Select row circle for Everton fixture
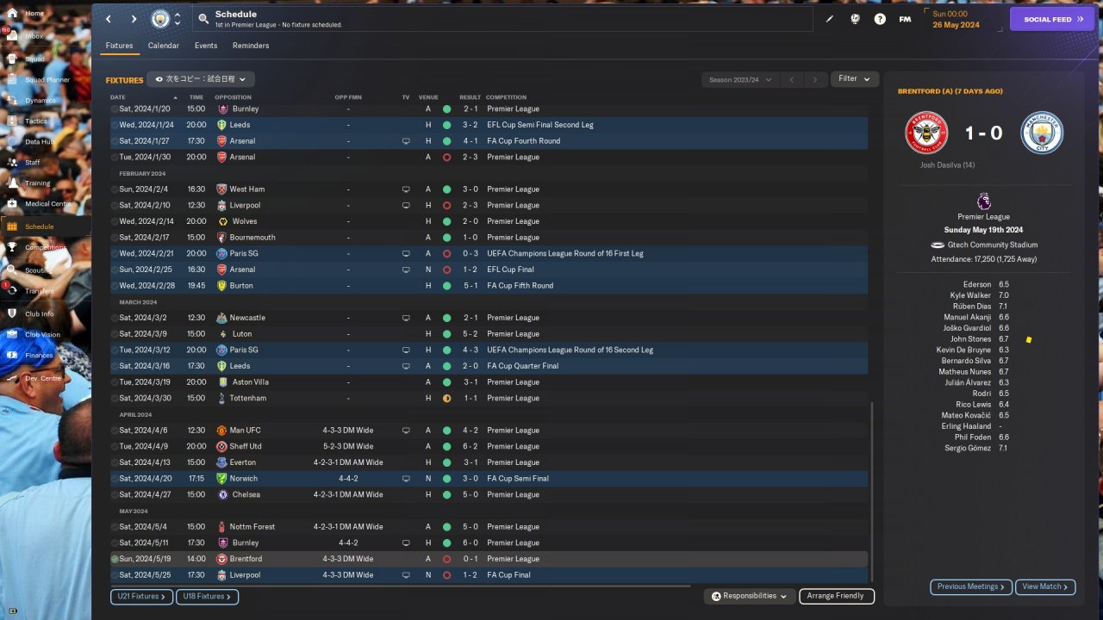 click(115, 462)
